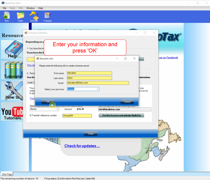Click remaining number of returns status text
Viewport: 210px width, 180px height.
[x=19, y=178]
